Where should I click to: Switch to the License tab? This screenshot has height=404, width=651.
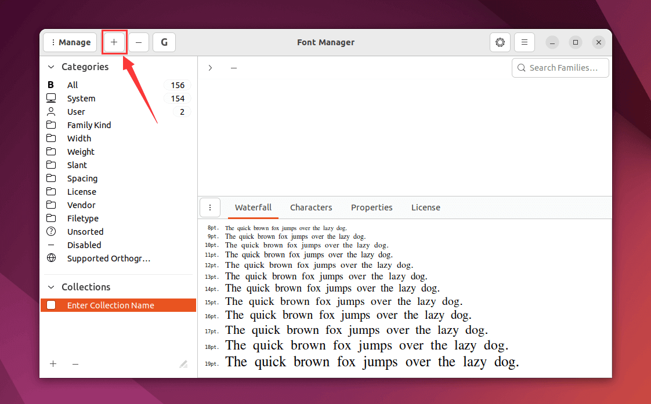click(425, 208)
